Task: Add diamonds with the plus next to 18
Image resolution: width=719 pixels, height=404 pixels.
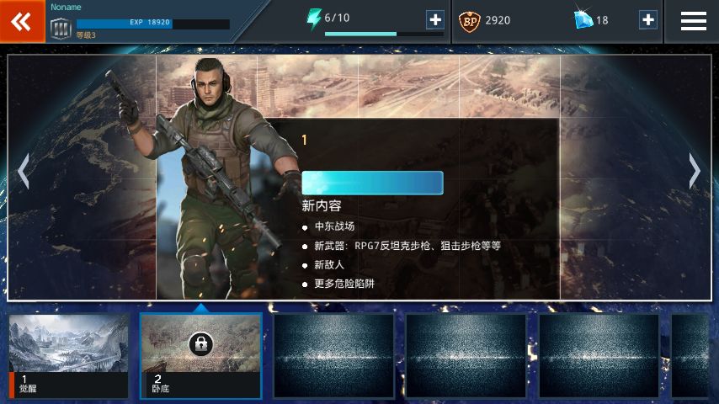Action: (648, 19)
